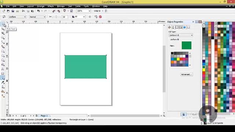
Task: Click the Application launcher monitor icon
Action: [65, 11]
